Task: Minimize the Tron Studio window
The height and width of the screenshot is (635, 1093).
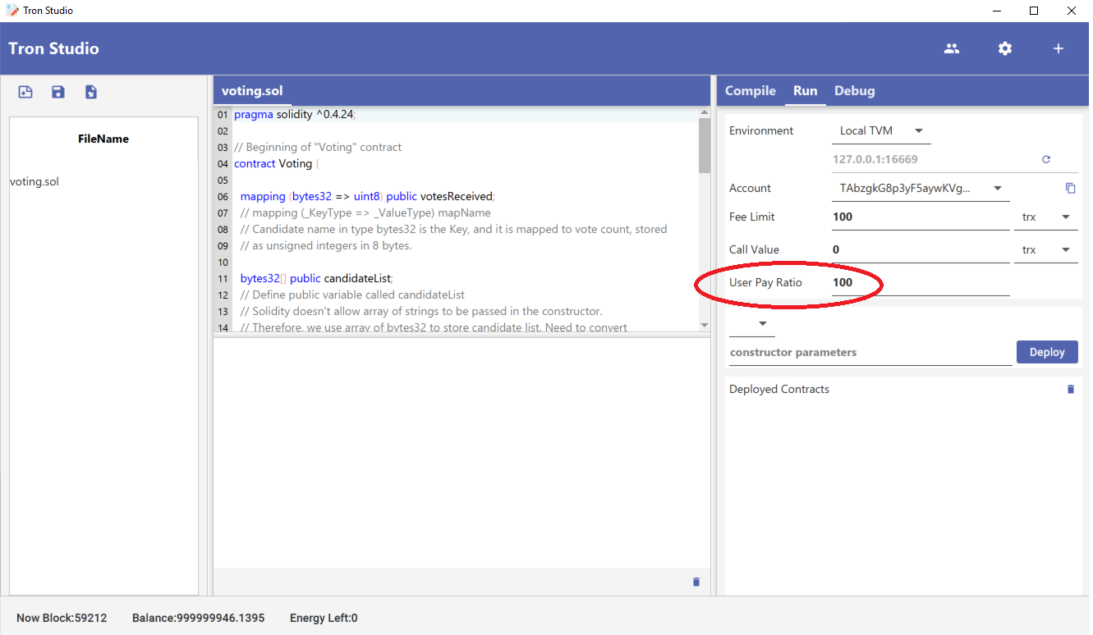Action: 997,11
